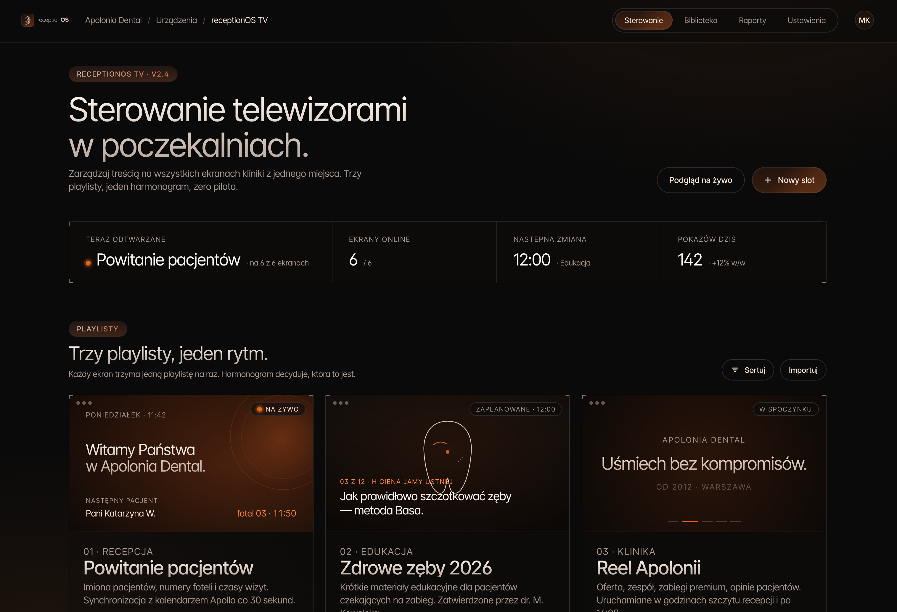This screenshot has width=897, height=612.
Task: Open Podgląd na żywo
Action: click(700, 180)
